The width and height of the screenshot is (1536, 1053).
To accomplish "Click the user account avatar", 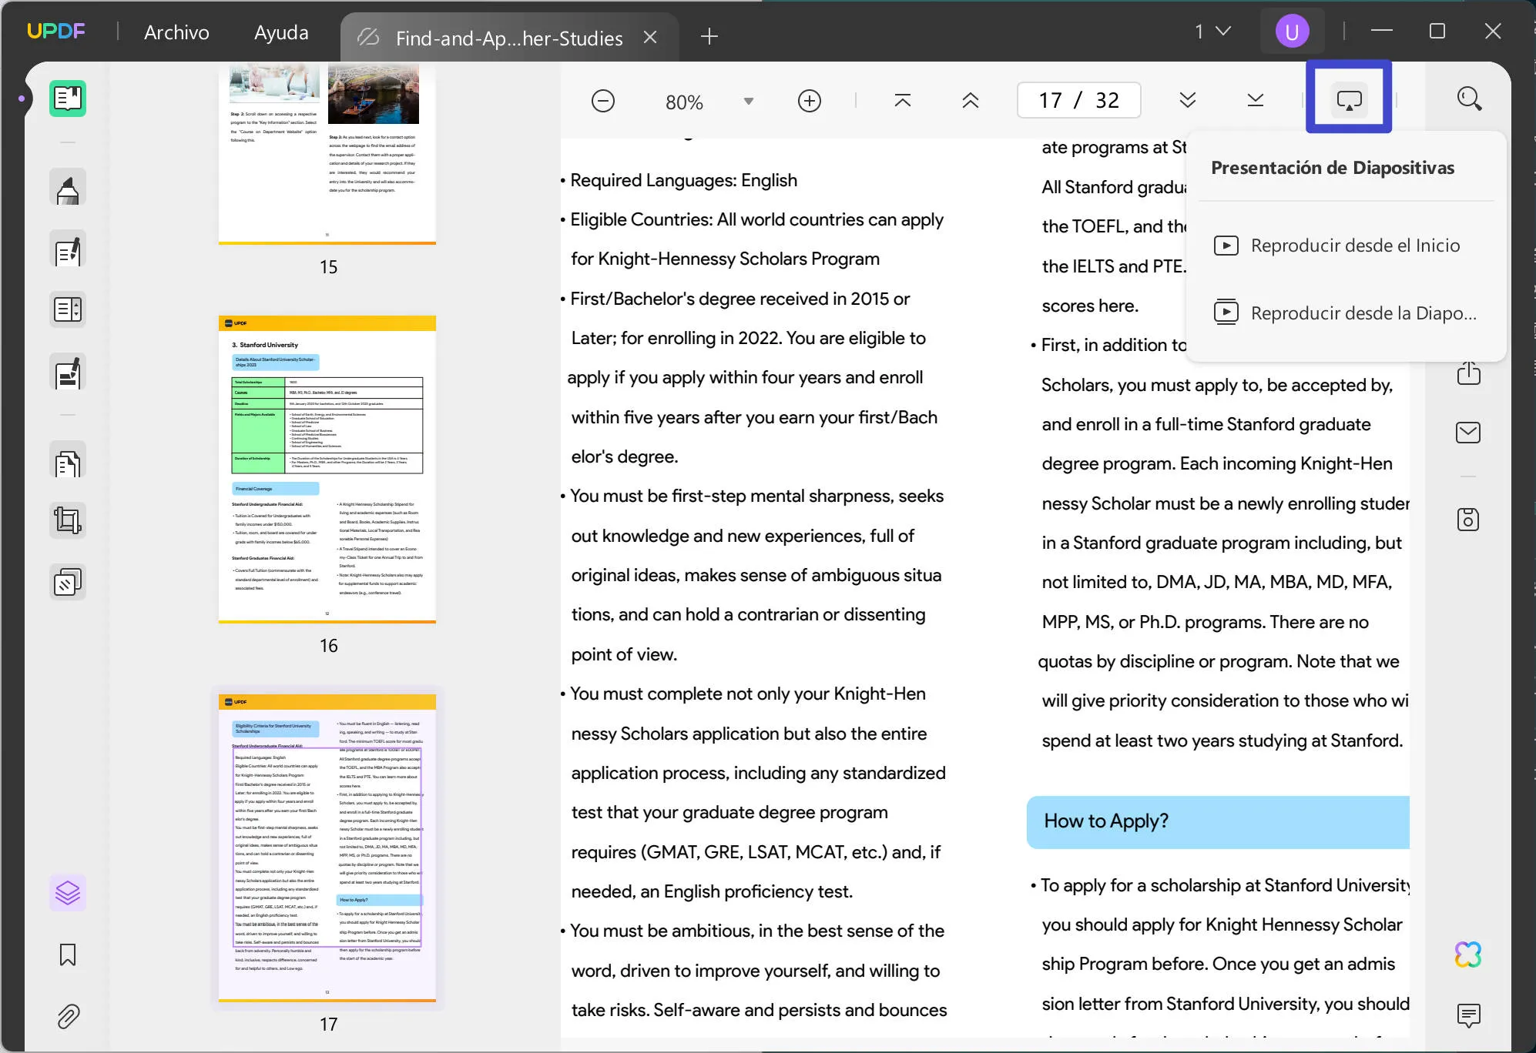I will point(1292,32).
